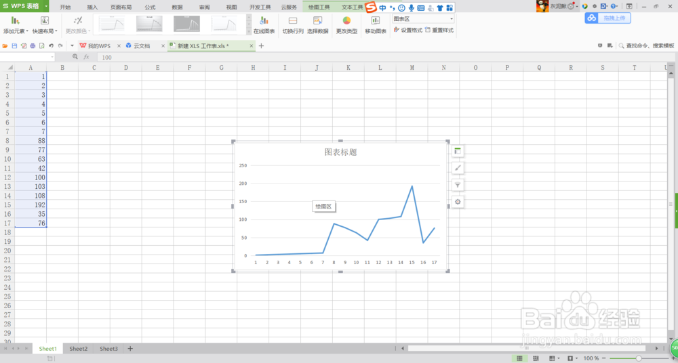Open the Quick Layout (快速布局) dropdown
Viewport: 678px width, 363px height.
(x=45, y=26)
